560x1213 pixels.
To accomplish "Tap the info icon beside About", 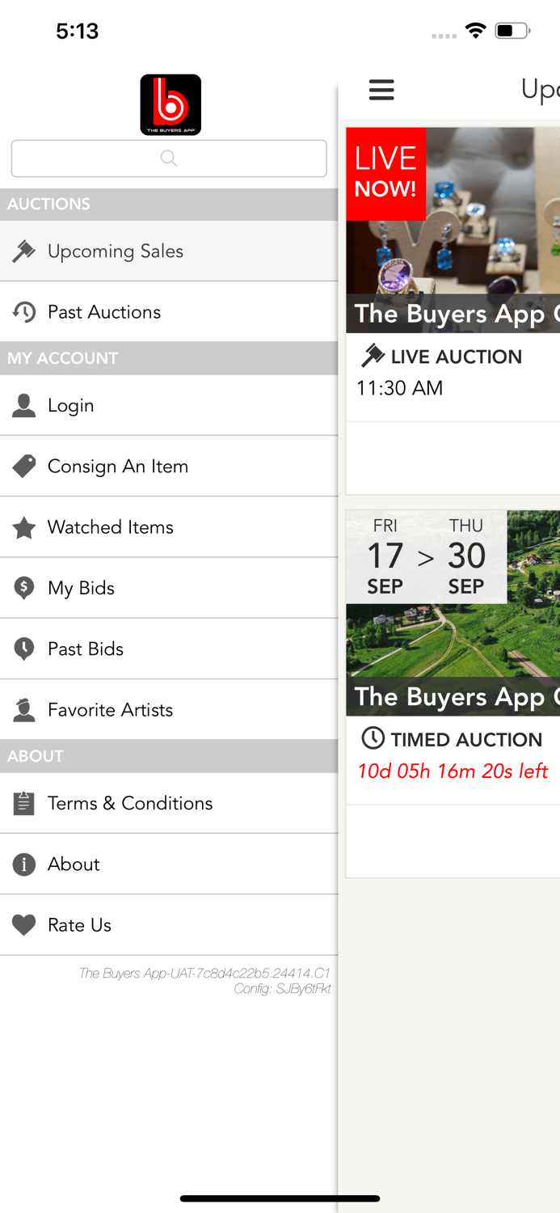I will tap(24, 864).
